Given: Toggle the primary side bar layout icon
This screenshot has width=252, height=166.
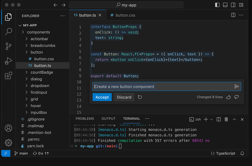Looking at the screenshot, I should [217, 5].
